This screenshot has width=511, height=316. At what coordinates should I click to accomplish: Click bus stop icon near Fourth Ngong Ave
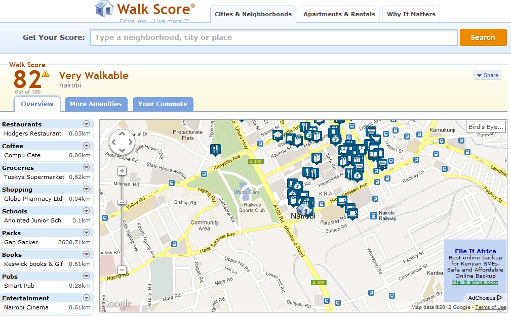pyautogui.click(x=174, y=244)
